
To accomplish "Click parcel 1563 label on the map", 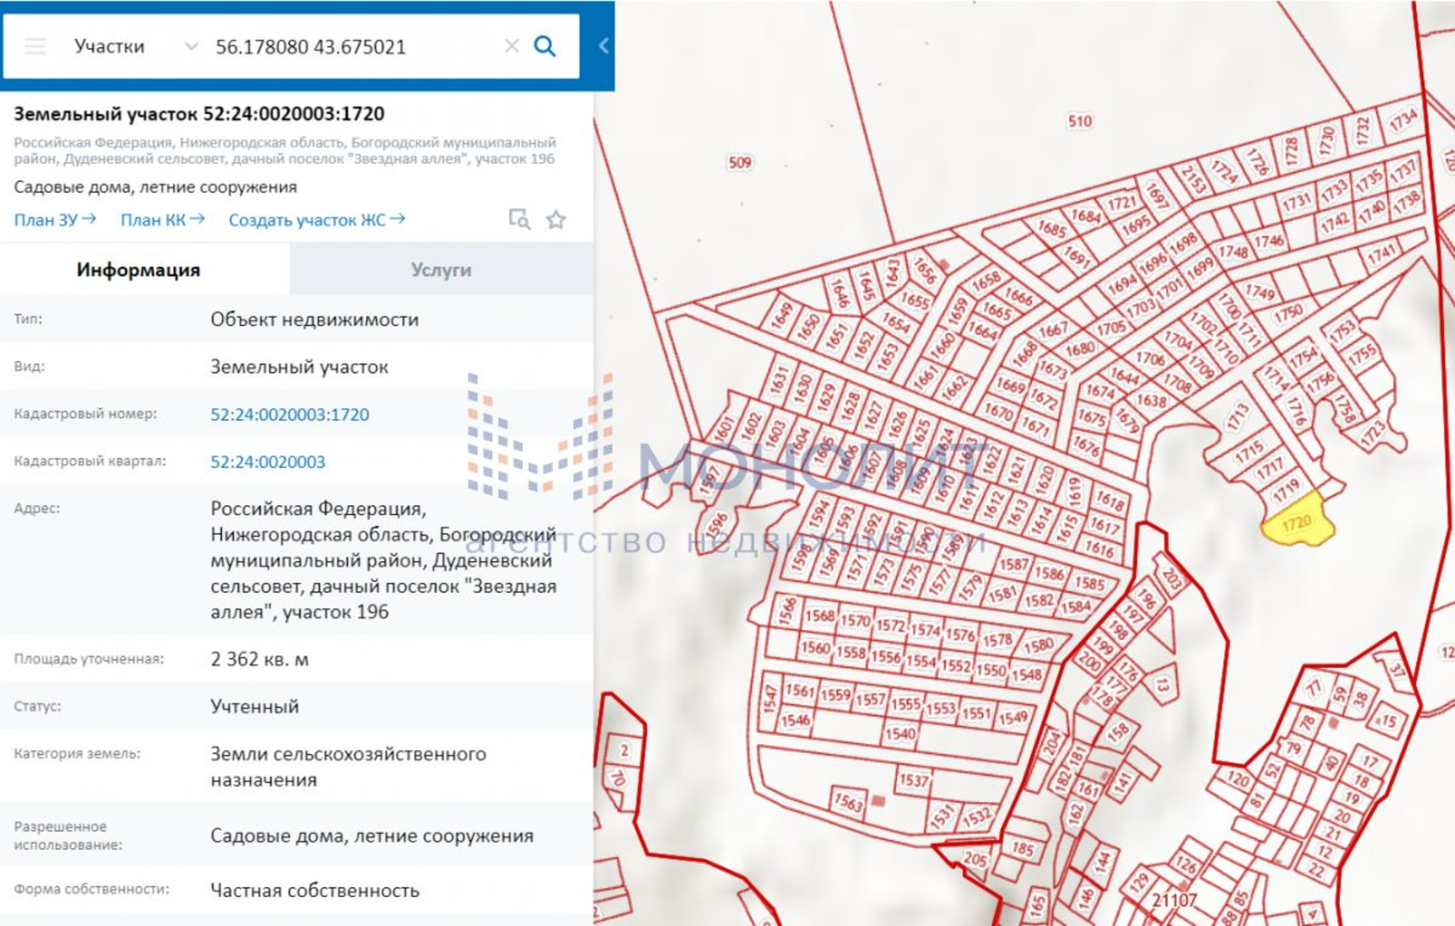I will (848, 802).
